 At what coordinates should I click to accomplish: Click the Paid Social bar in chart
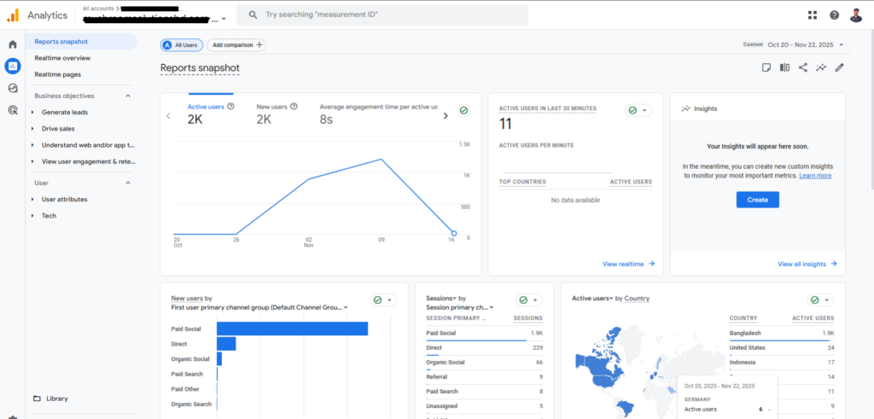point(292,329)
